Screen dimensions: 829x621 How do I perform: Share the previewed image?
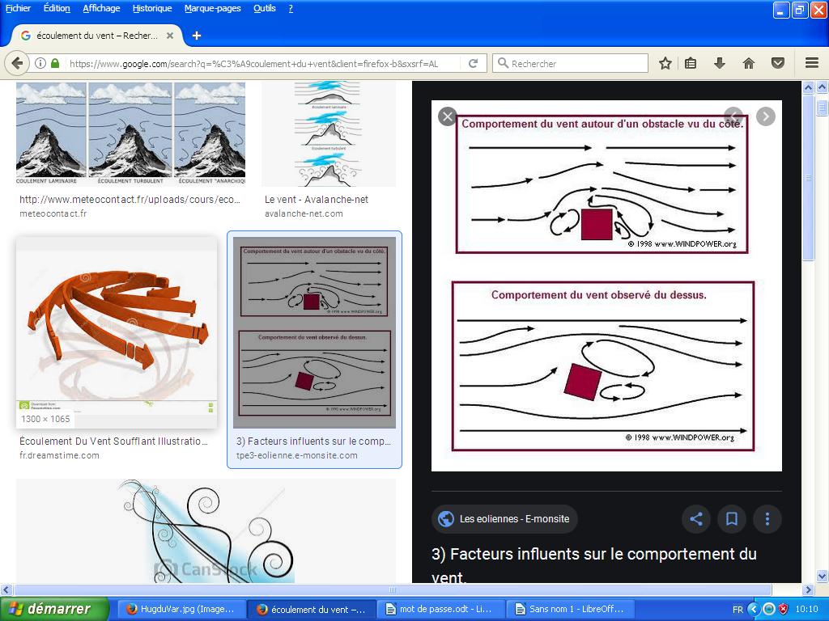pos(695,519)
